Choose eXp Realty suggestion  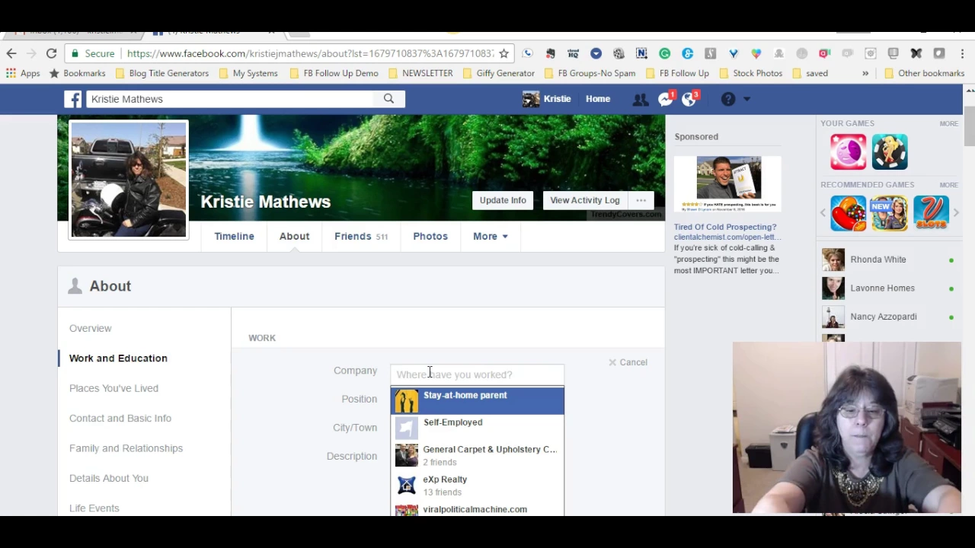point(478,486)
